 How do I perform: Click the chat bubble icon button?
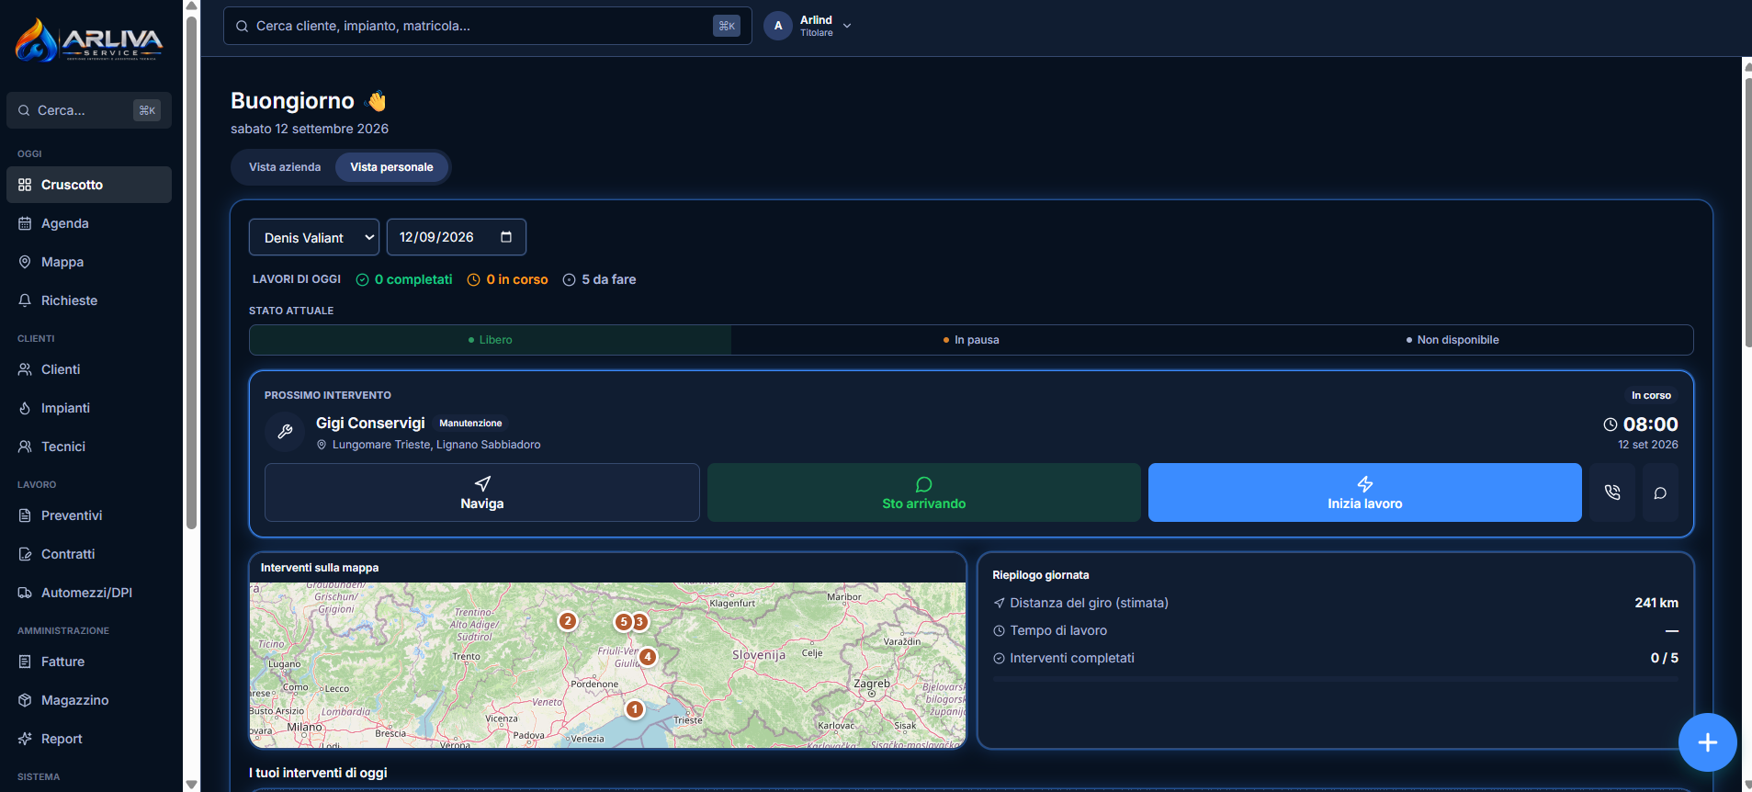(x=1660, y=492)
